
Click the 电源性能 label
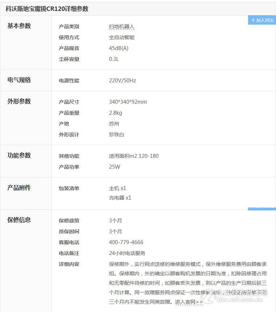coord(69,81)
